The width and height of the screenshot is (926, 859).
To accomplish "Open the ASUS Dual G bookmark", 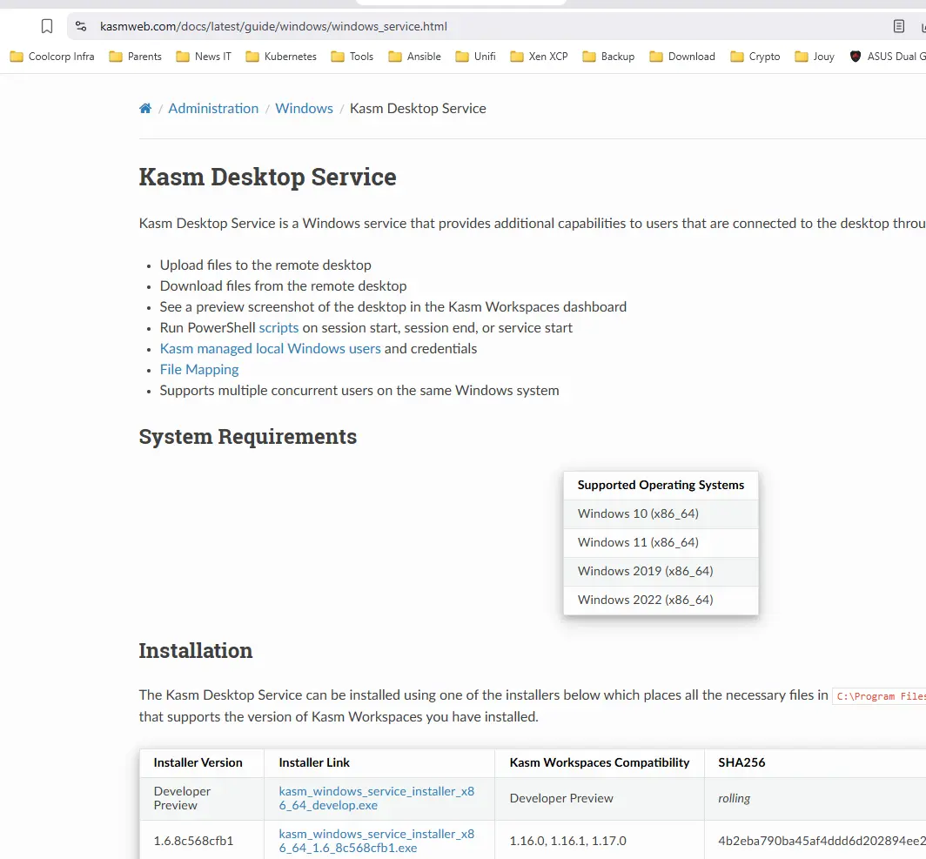I will tap(882, 57).
